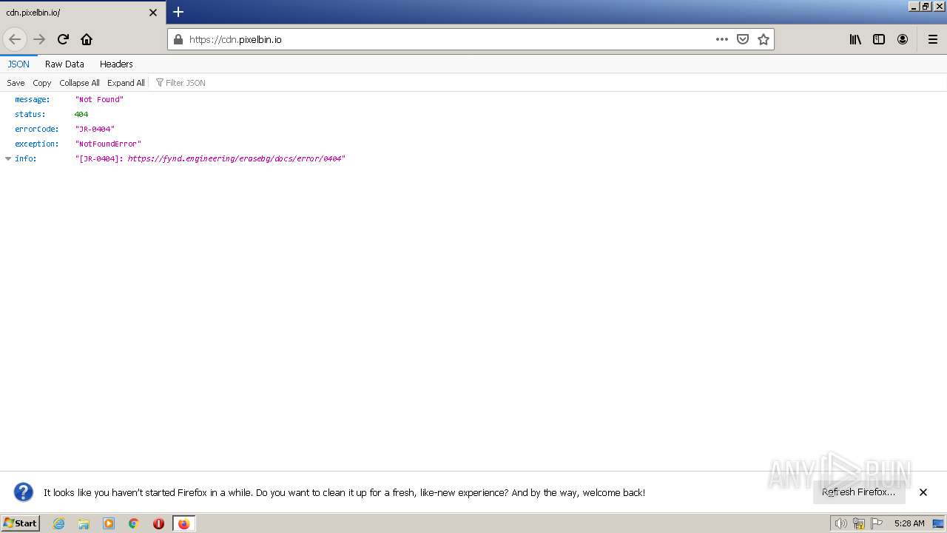The height and width of the screenshot is (533, 947).
Task: Click the question mark info icon
Action: point(24,492)
